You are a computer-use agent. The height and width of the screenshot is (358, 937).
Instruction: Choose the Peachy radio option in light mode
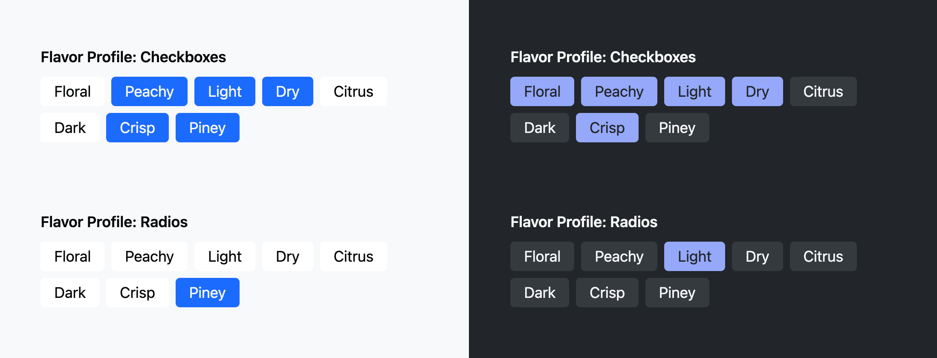pyautogui.click(x=149, y=256)
